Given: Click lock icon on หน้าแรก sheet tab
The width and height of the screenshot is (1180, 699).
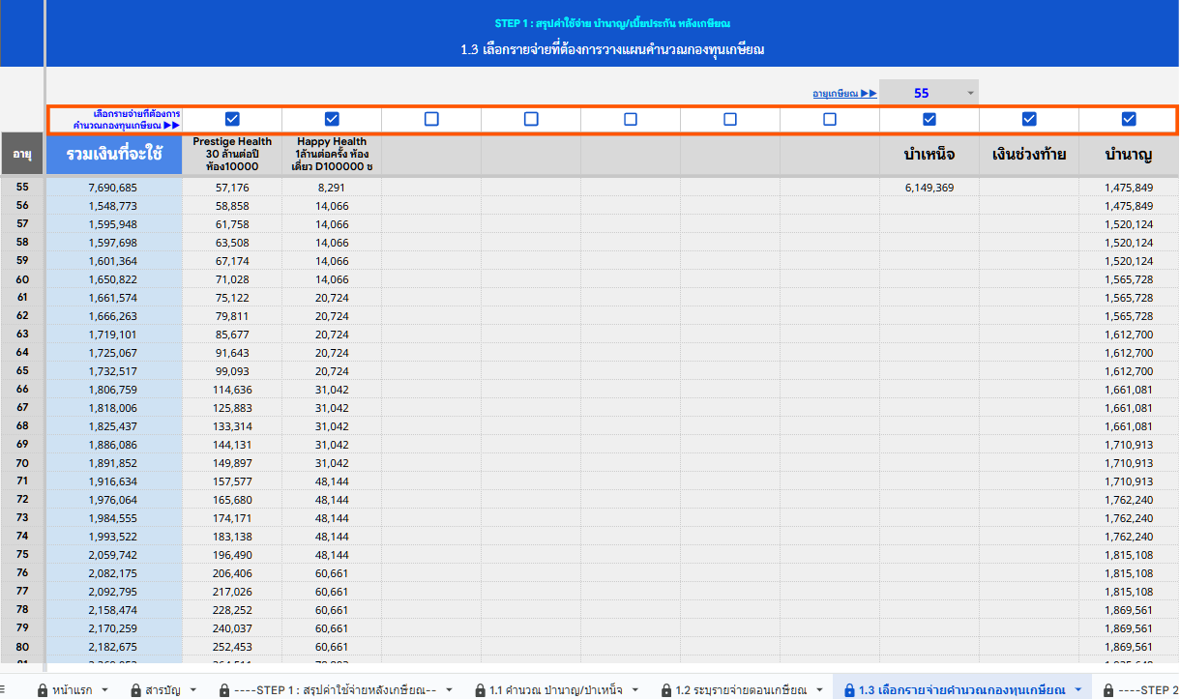Looking at the screenshot, I should point(43,690).
